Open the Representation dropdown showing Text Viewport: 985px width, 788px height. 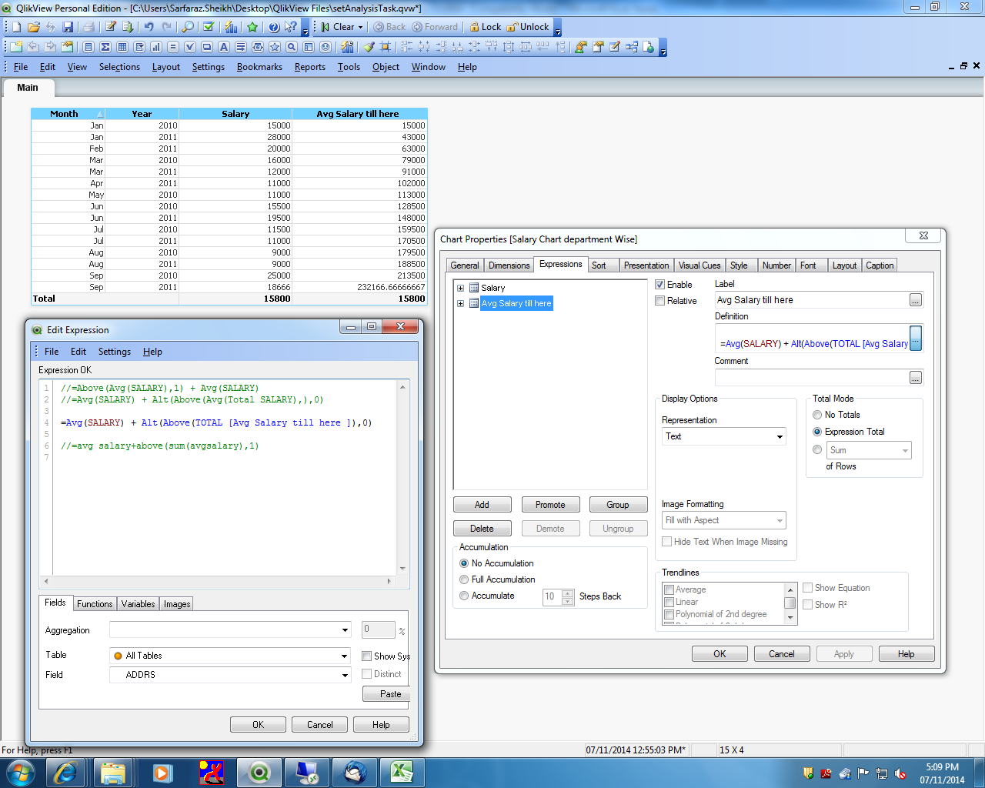coord(779,436)
